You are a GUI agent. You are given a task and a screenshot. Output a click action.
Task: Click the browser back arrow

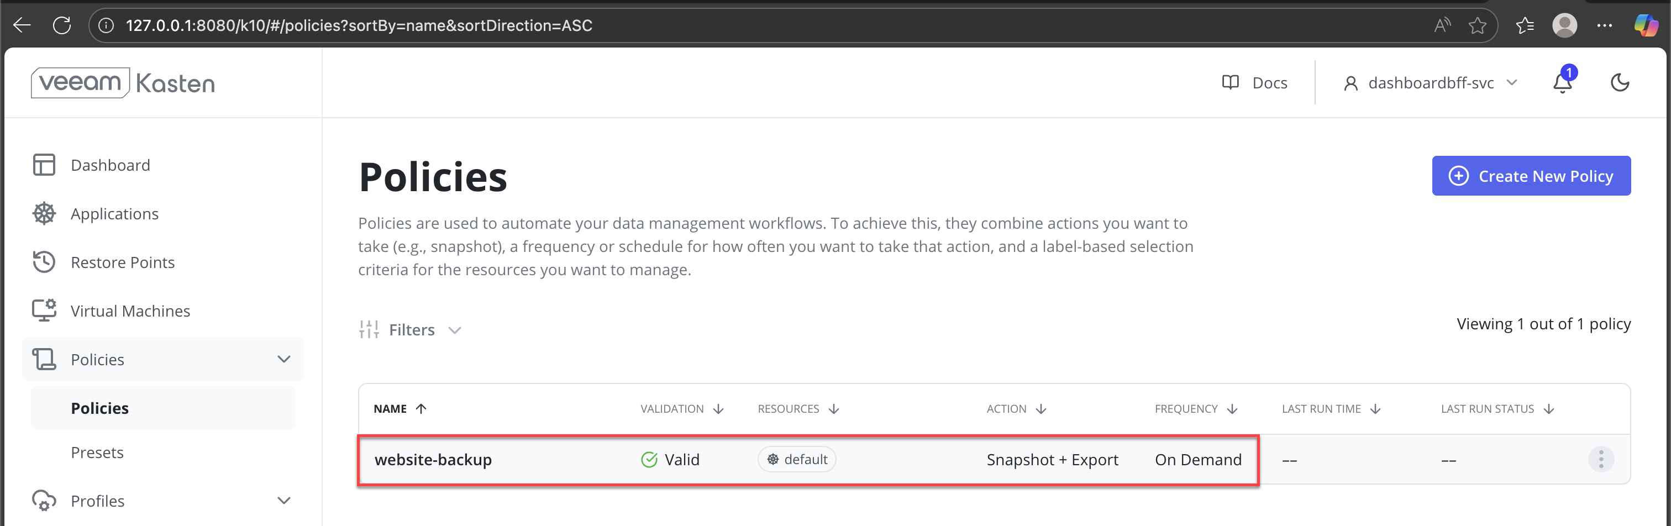click(x=22, y=25)
